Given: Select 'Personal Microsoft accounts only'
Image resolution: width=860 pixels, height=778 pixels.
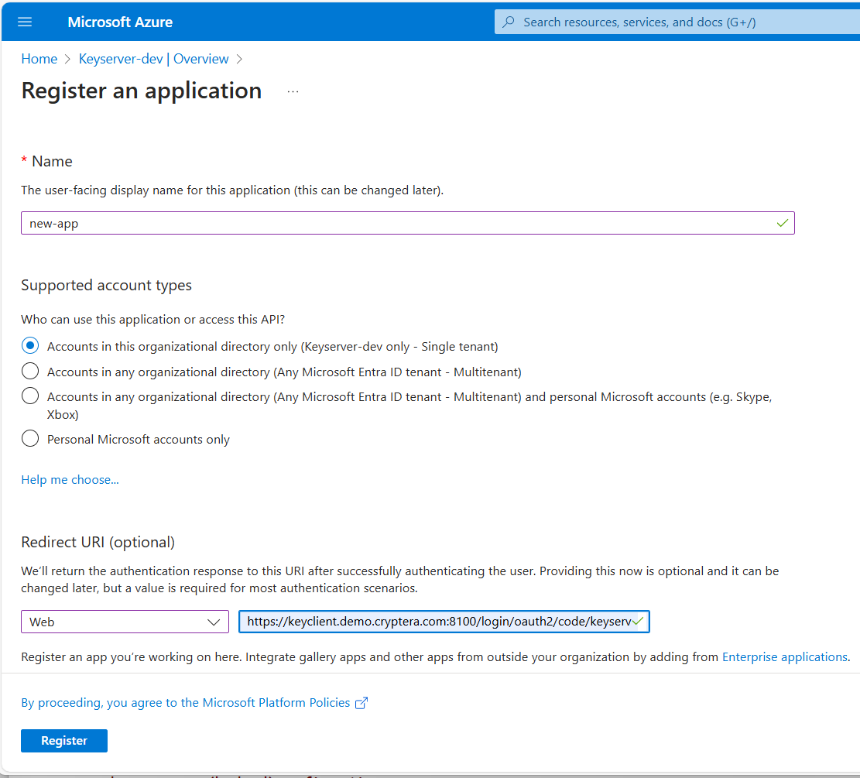Looking at the screenshot, I should click(29, 438).
